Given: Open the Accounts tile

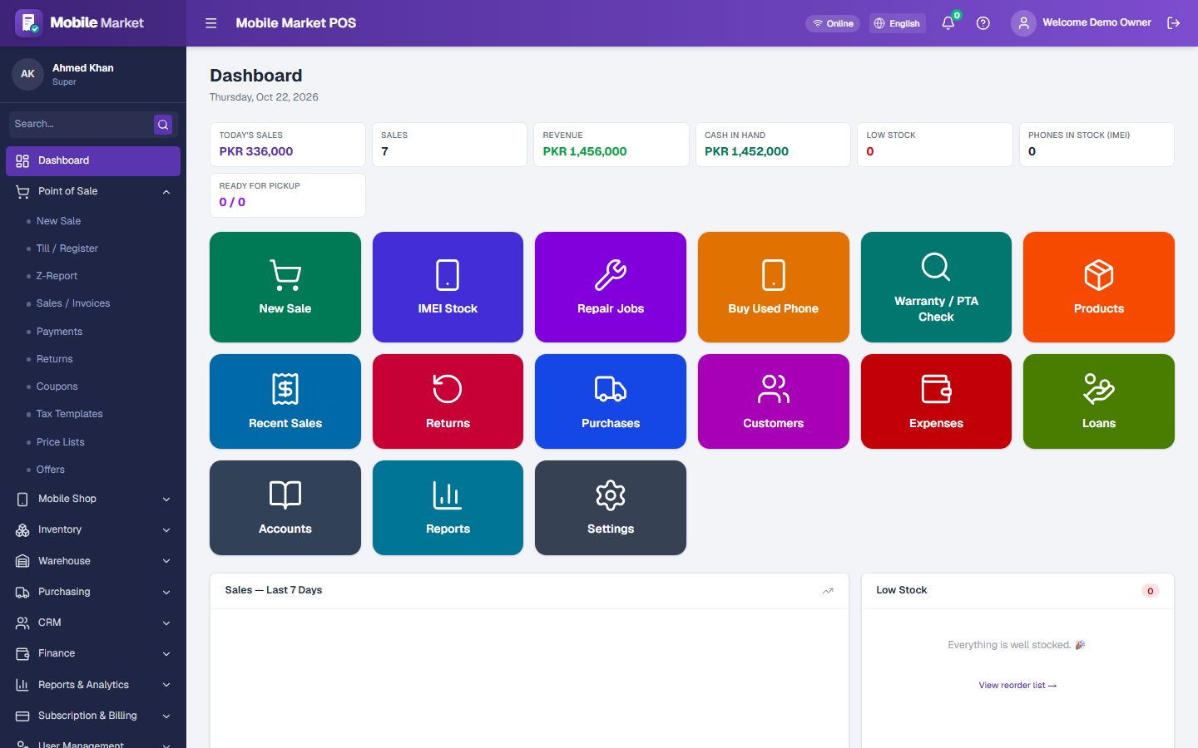Looking at the screenshot, I should tap(285, 508).
